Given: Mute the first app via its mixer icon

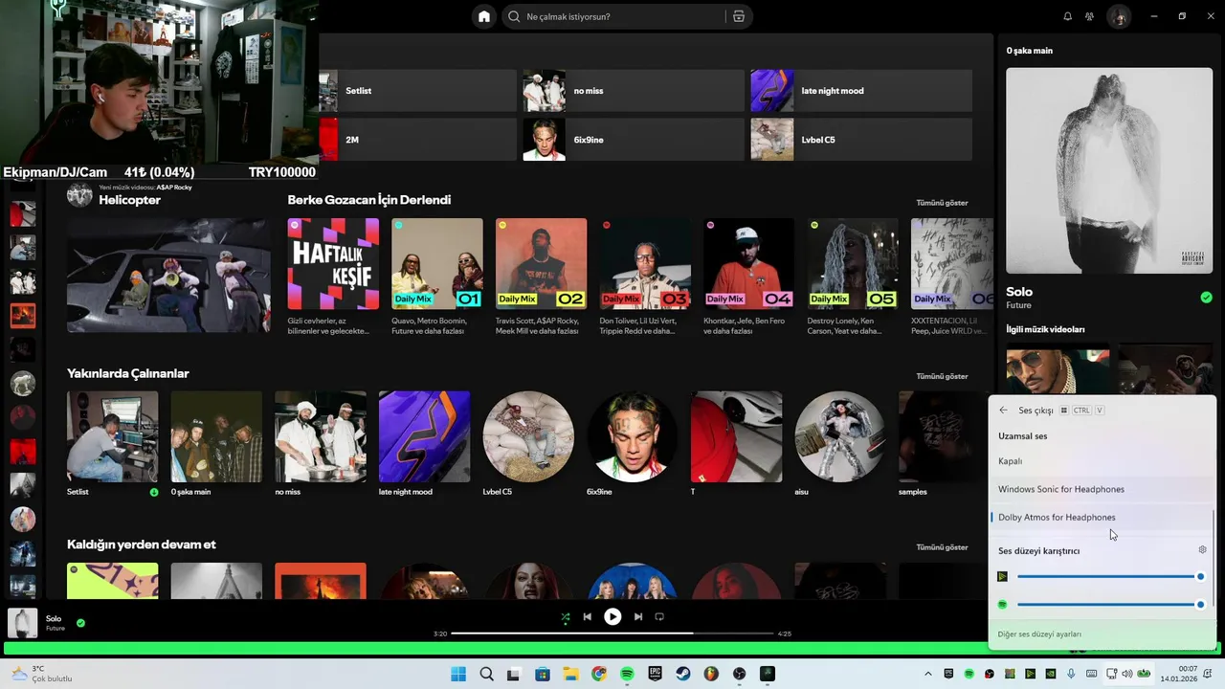Looking at the screenshot, I should [1002, 576].
